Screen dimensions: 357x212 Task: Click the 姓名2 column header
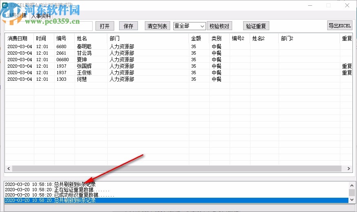click(264, 38)
